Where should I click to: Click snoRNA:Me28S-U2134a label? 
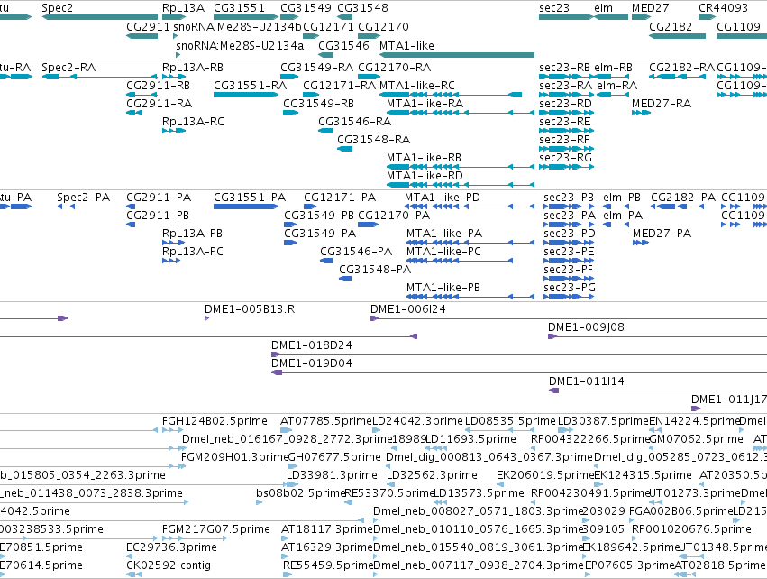pyautogui.click(x=240, y=45)
